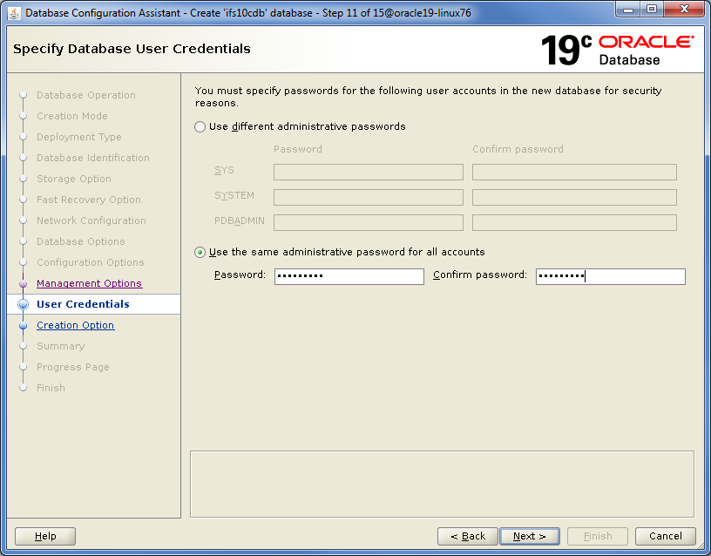Click the User Credentials step bullet icon
This screenshot has width=711, height=556.
24,304
